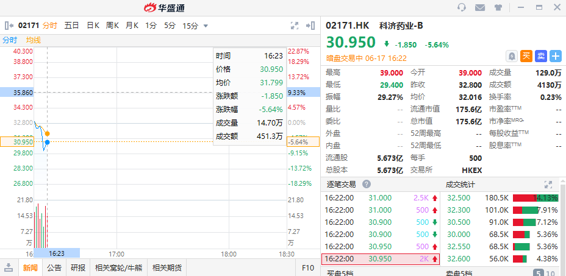
Task: Click the 16:23 time marker on axis
Action: (x=57, y=253)
